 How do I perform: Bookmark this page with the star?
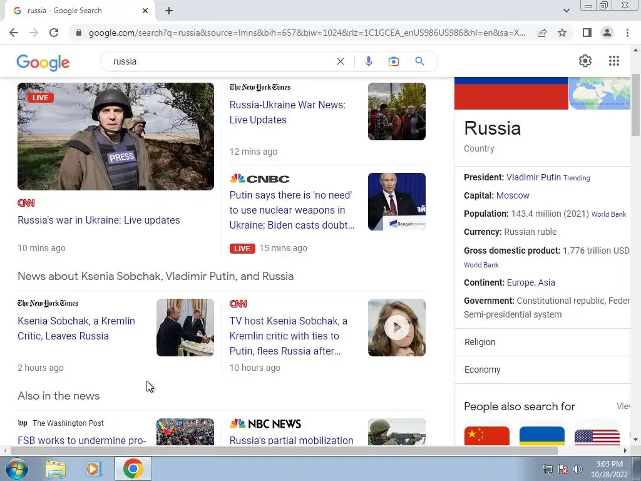tap(562, 33)
